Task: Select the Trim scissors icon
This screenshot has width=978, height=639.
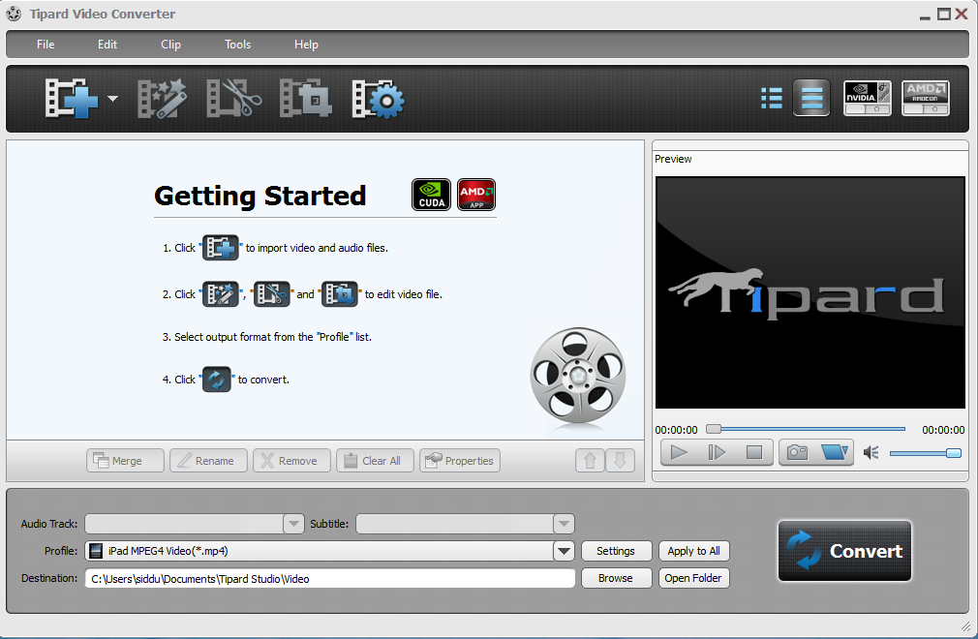Action: click(x=232, y=99)
